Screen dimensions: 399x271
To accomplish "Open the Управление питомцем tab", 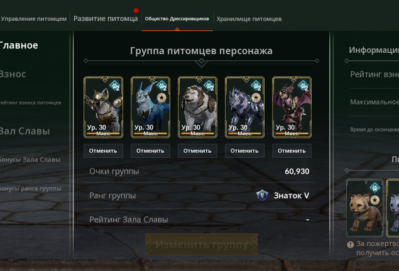I will pos(33,19).
